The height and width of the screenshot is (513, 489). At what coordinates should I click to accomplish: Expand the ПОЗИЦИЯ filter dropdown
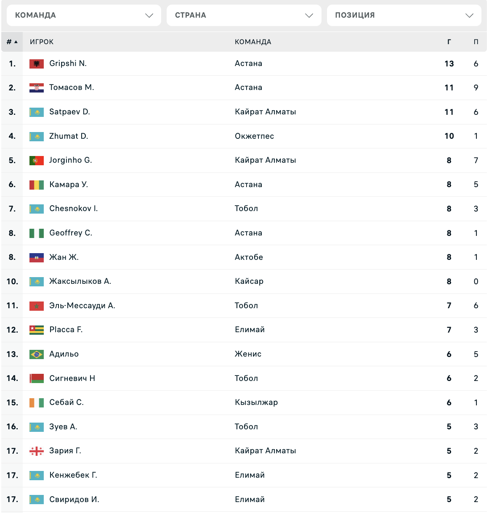(404, 15)
